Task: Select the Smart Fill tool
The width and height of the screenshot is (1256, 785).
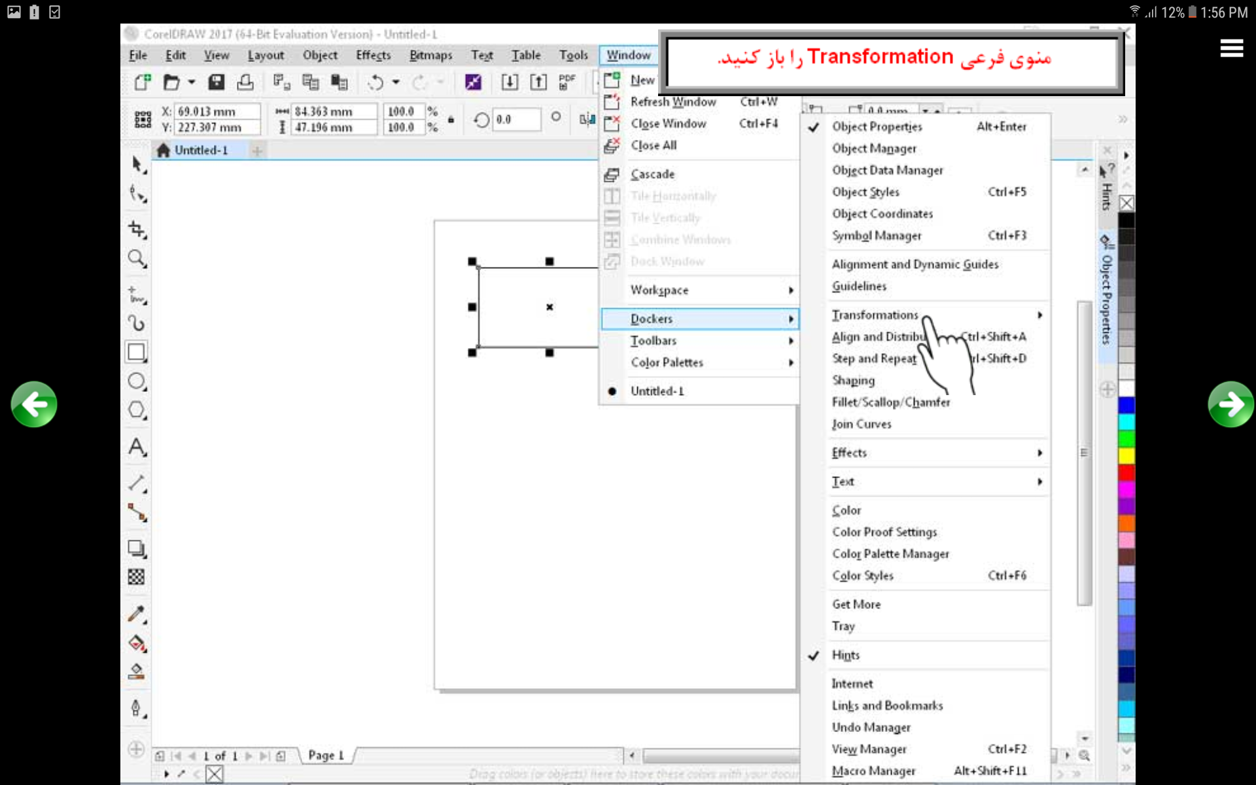Action: pos(137,672)
